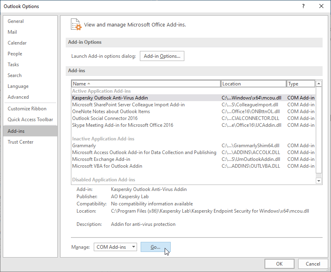Launch the Add-in Options dialog
Viewport: 331px width, 272px height.
click(x=162, y=56)
